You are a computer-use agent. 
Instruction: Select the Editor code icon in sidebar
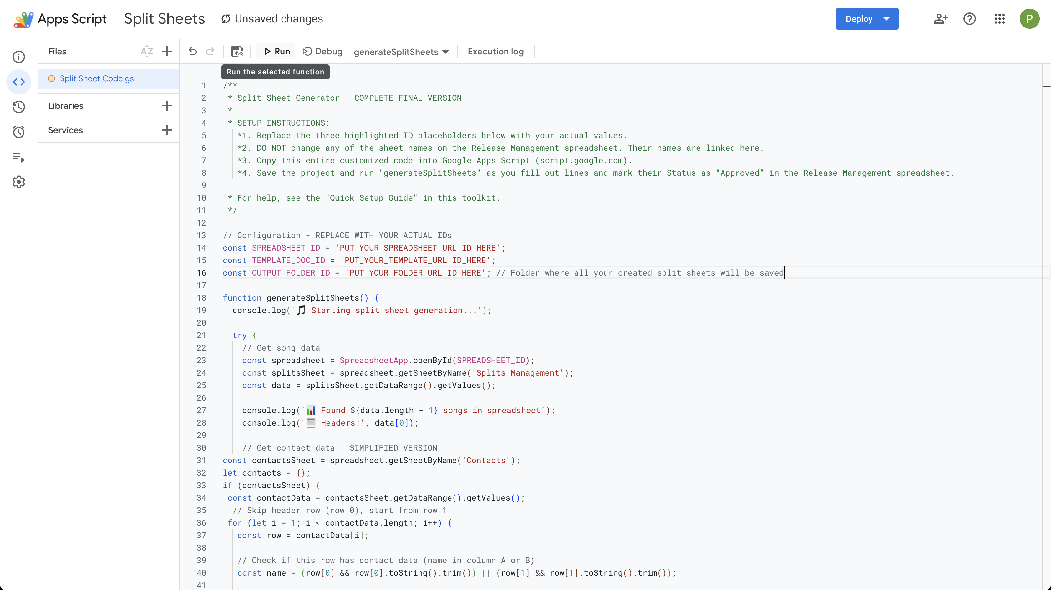pyautogui.click(x=19, y=82)
